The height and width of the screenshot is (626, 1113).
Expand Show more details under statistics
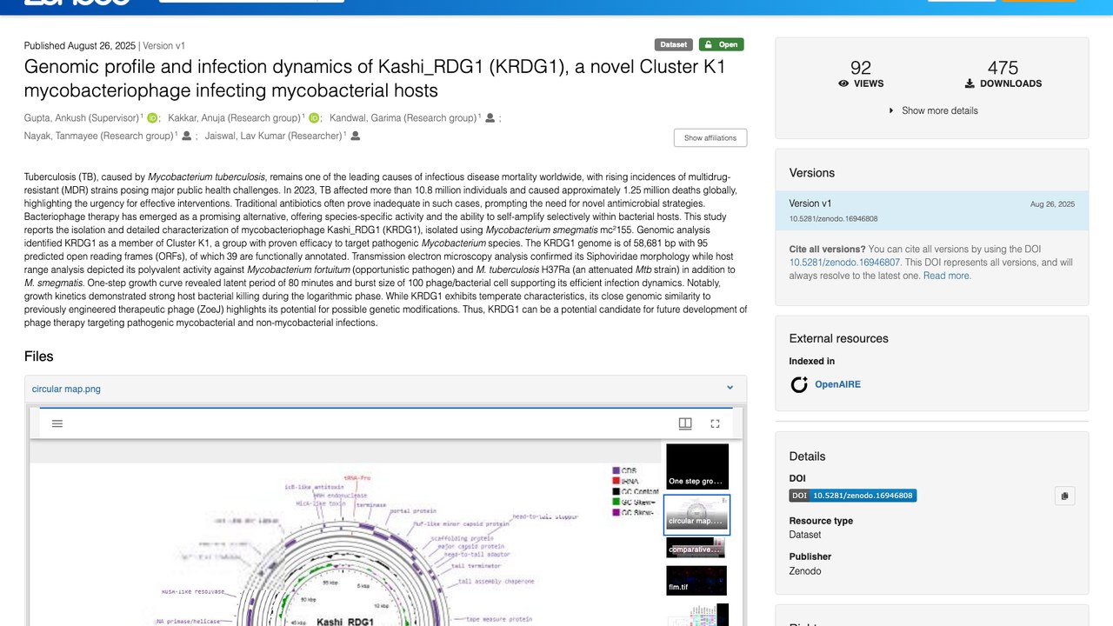[932, 110]
